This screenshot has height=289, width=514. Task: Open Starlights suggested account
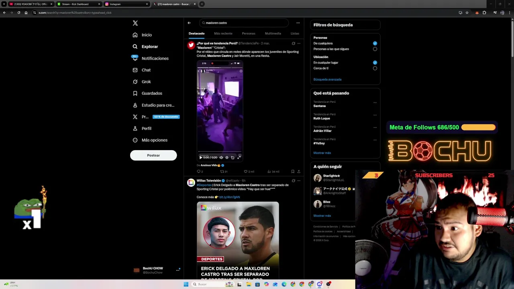pyautogui.click(x=333, y=178)
